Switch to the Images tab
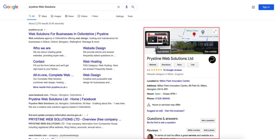 56,16
